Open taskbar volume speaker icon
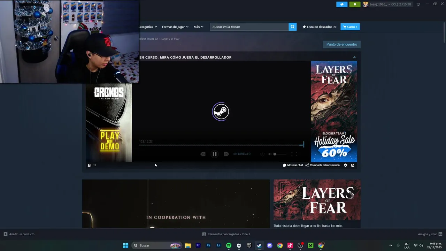 pyautogui.click(x=421, y=245)
